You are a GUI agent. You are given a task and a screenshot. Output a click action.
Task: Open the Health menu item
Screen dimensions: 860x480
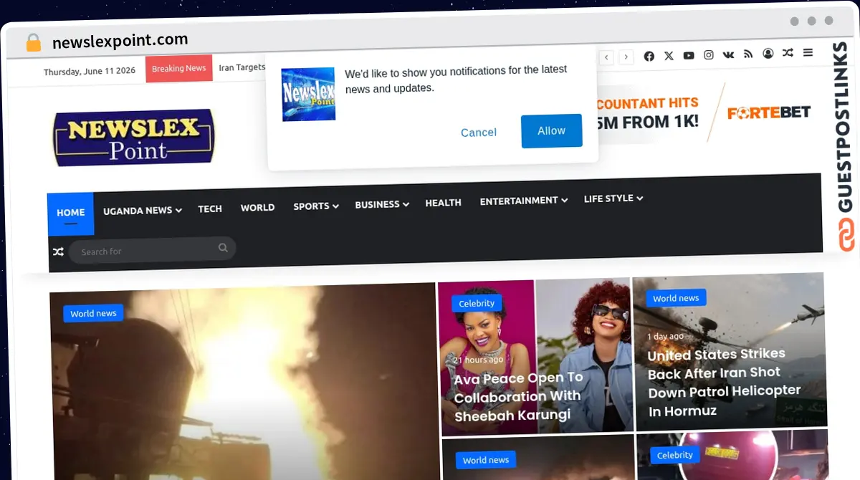pyautogui.click(x=443, y=203)
